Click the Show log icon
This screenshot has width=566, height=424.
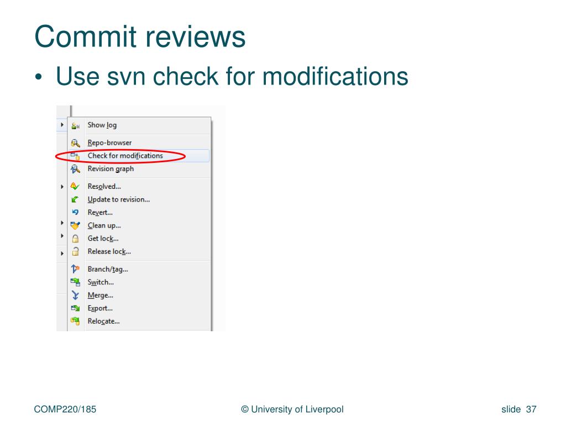pyautogui.click(x=75, y=126)
